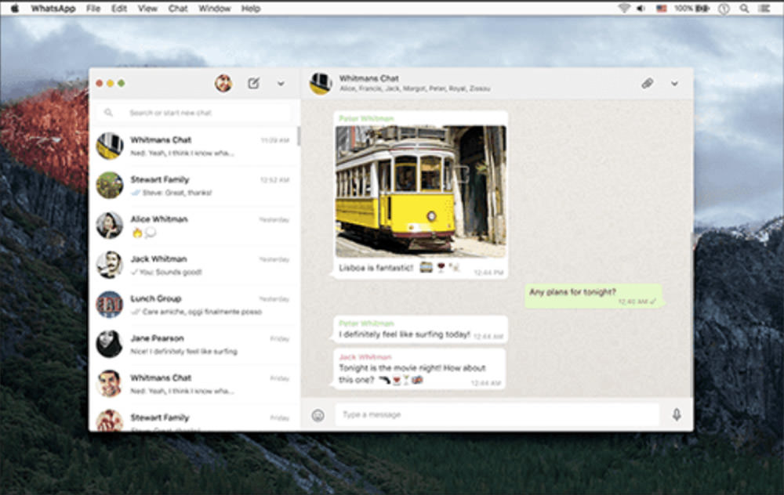
Task: Click the chat list scrollbar
Action: point(299,135)
